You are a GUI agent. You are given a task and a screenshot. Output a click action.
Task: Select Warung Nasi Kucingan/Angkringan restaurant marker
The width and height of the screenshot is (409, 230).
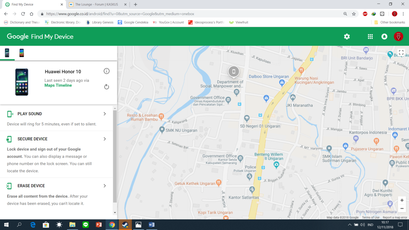pos(301,70)
